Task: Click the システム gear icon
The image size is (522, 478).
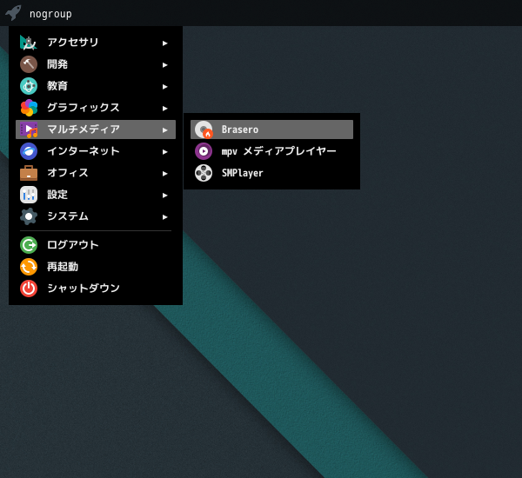Action: pyautogui.click(x=29, y=216)
